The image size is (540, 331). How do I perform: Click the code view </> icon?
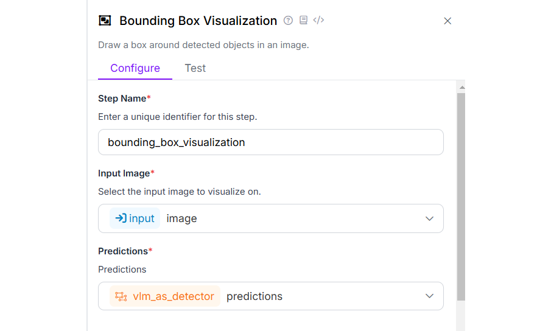point(318,20)
